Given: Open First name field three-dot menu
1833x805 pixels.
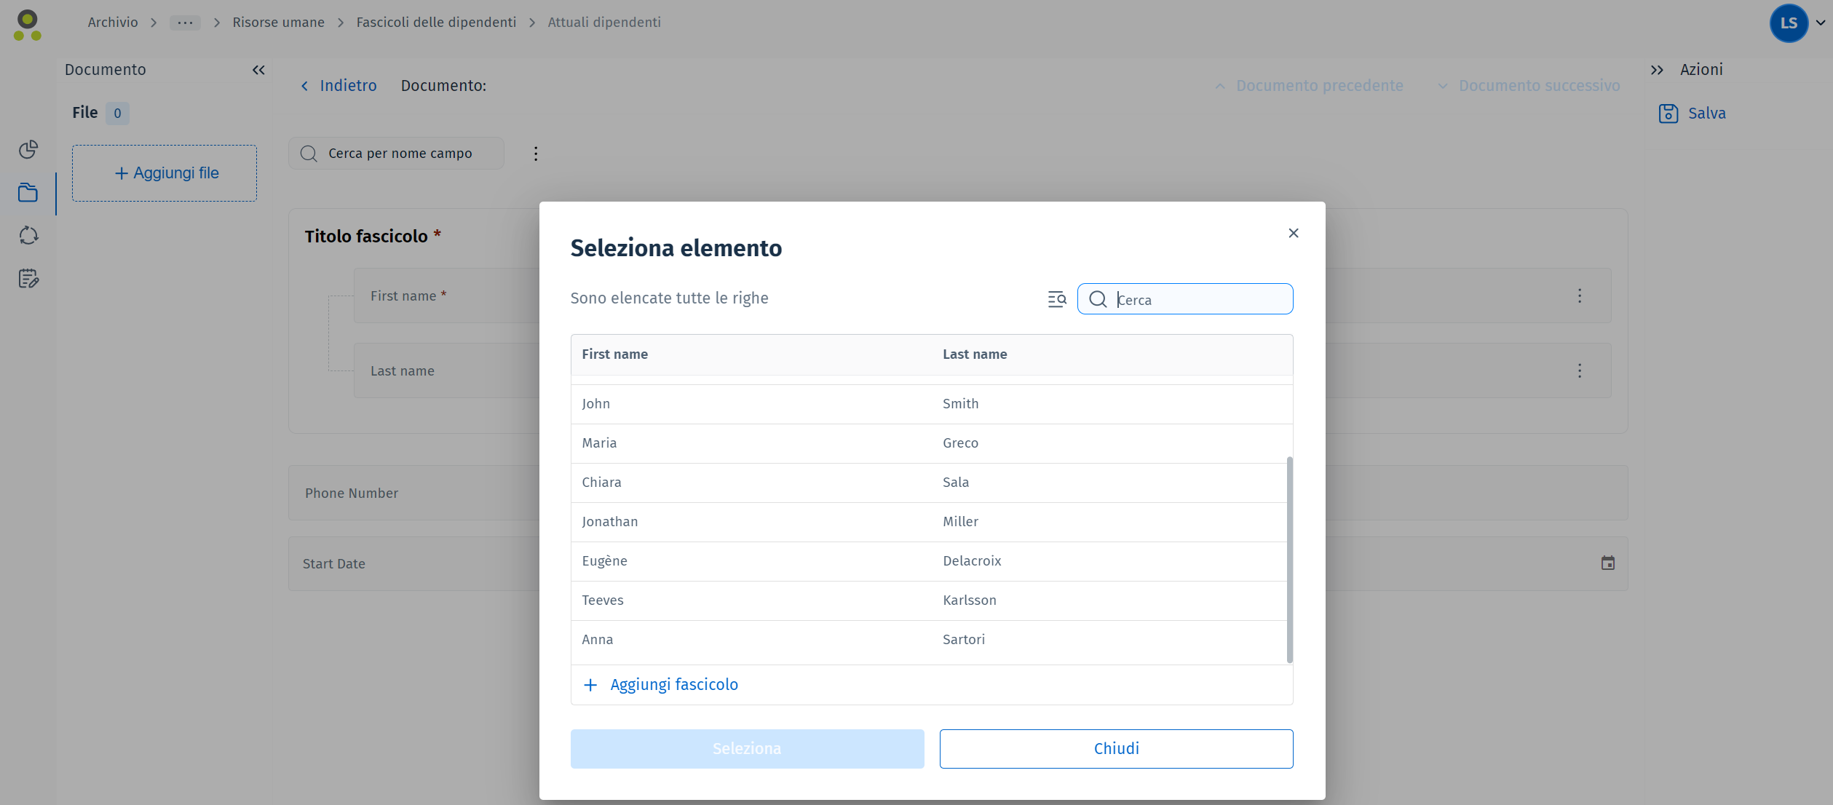Looking at the screenshot, I should [x=1580, y=296].
